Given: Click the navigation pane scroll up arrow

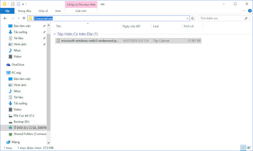Looking at the screenshot, I should (x=48, y=25).
